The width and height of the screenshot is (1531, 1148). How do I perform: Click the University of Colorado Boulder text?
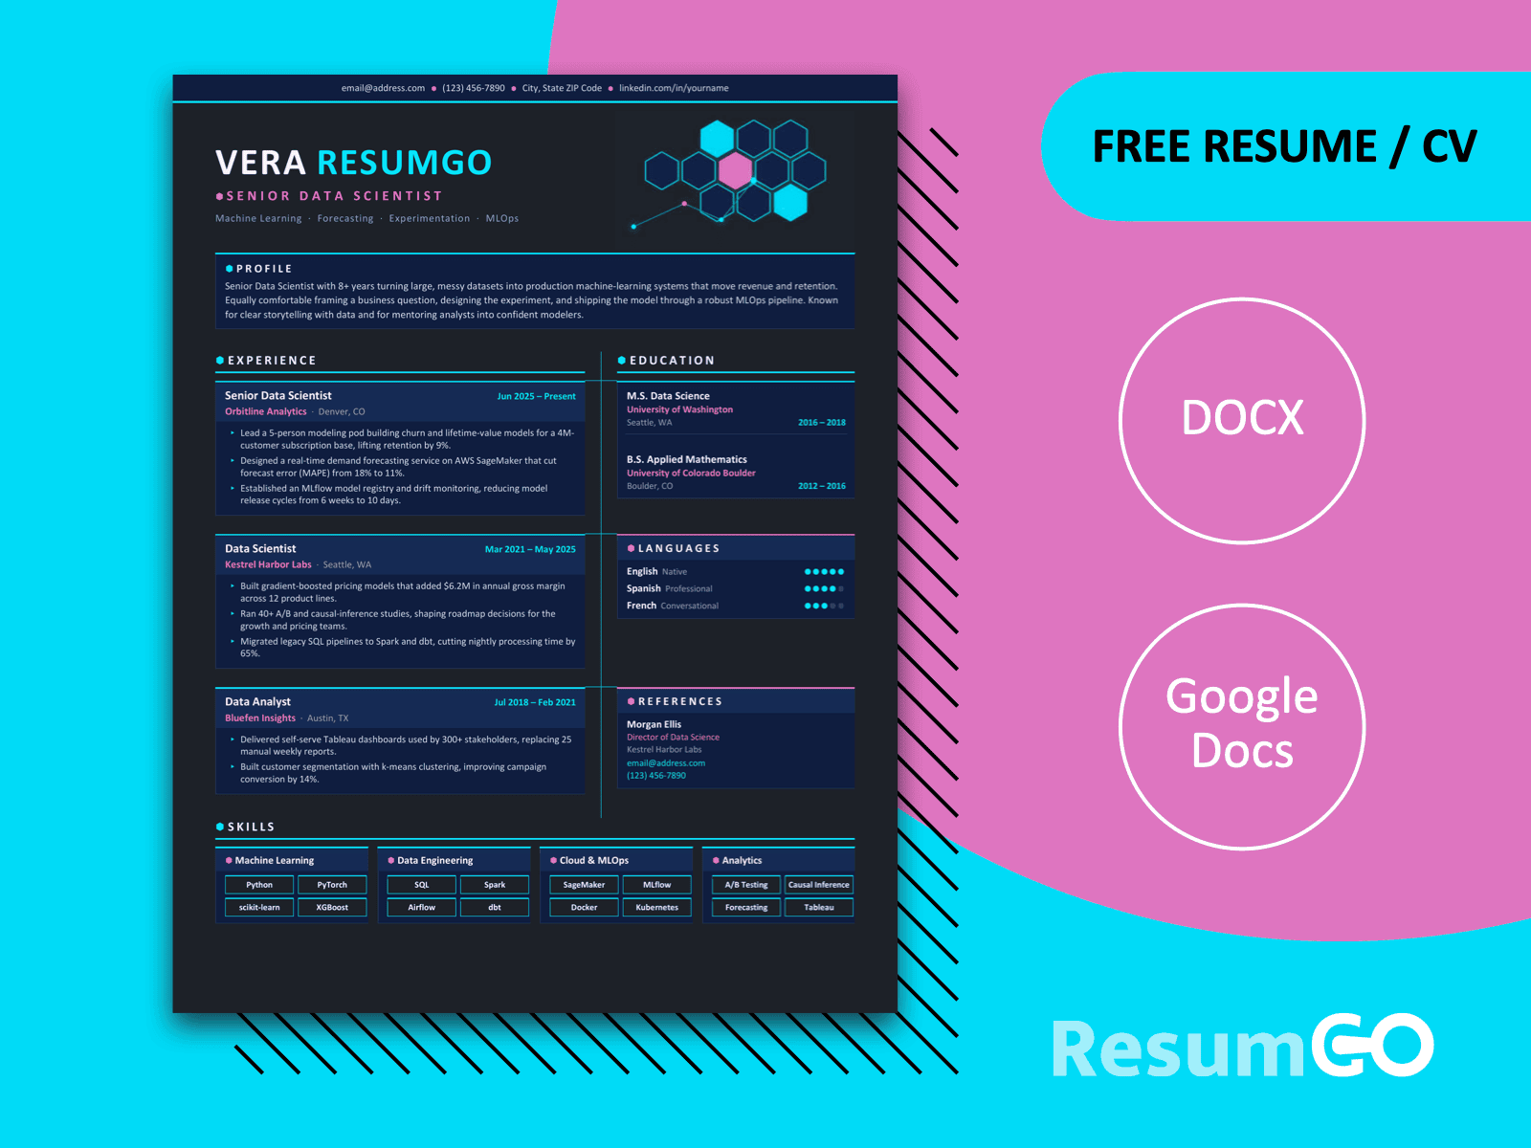pyautogui.click(x=691, y=473)
